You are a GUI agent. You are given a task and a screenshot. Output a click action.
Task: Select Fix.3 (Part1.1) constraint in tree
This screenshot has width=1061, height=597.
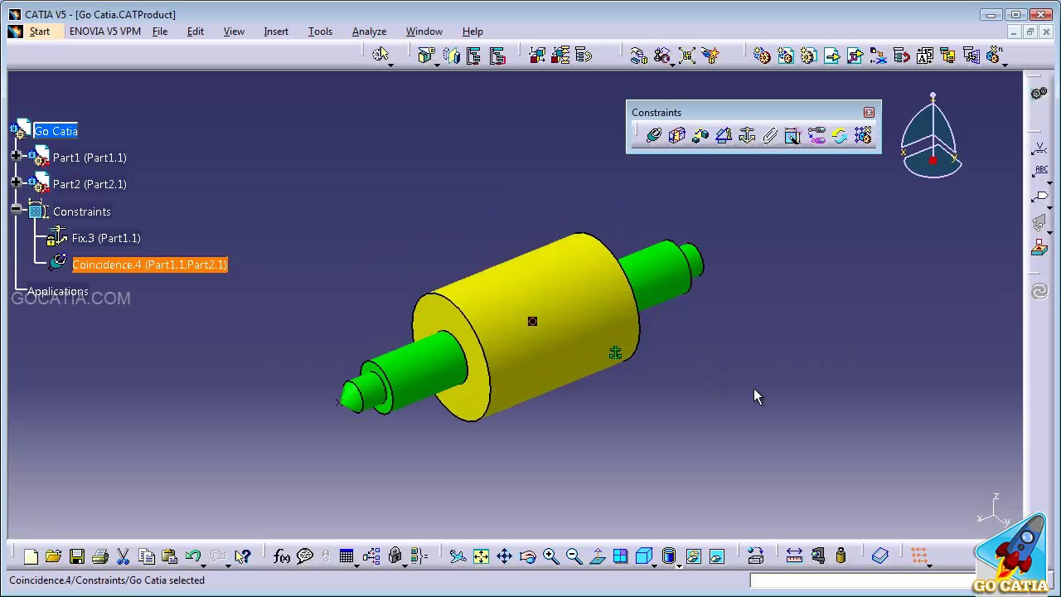tap(106, 238)
